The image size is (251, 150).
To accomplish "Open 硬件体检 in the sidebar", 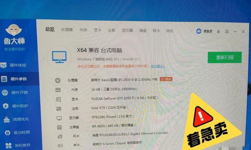I will coord(18,65).
